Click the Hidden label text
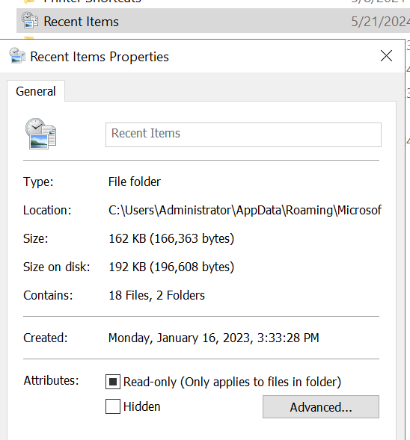The height and width of the screenshot is (440, 410). pos(142,406)
